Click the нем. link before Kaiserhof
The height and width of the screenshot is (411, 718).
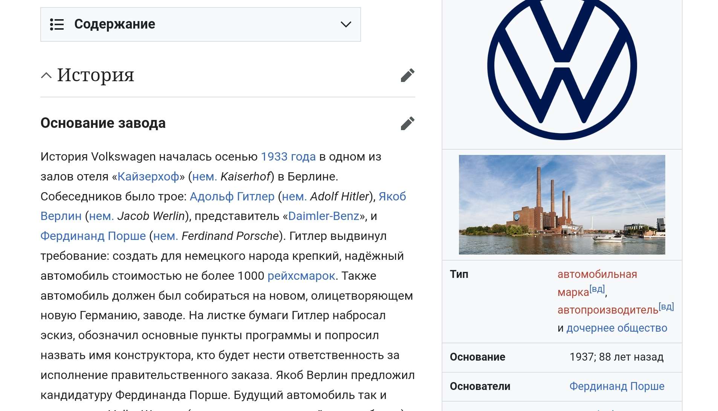pos(204,176)
